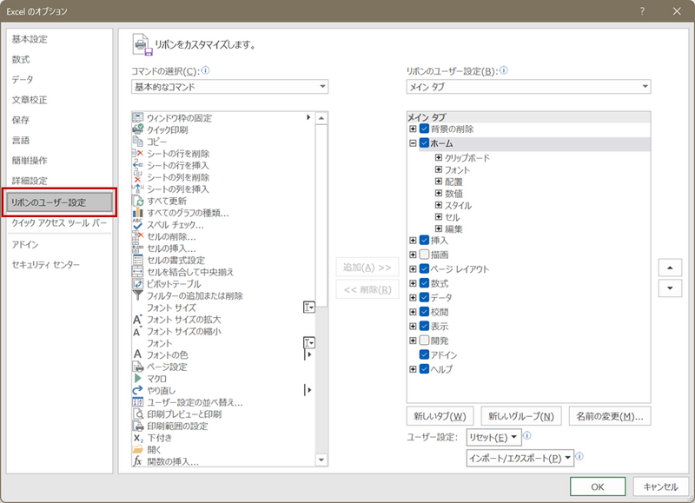The image size is (695, 503).
Task: Click the マクロ play icon
Action: 138,379
